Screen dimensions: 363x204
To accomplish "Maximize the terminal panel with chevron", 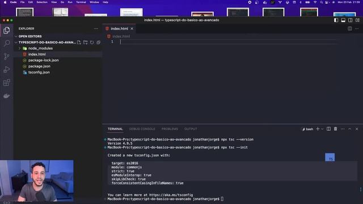I will click(350, 129).
